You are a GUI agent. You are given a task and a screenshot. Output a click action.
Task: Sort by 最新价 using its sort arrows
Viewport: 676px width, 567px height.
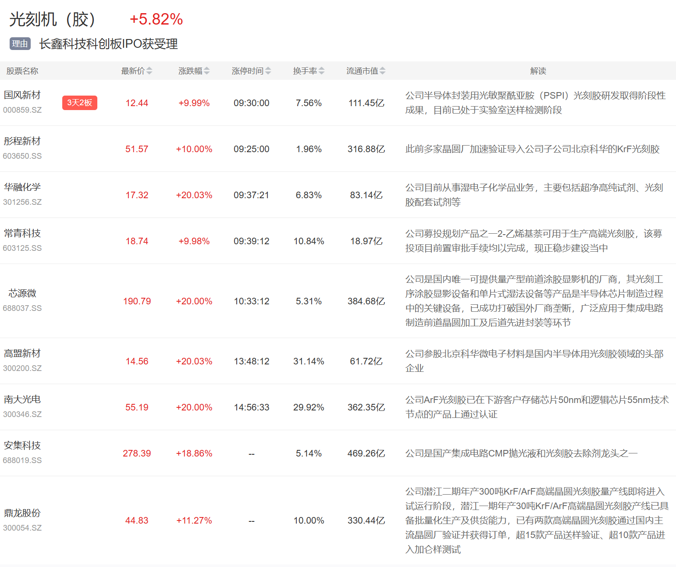pos(149,71)
